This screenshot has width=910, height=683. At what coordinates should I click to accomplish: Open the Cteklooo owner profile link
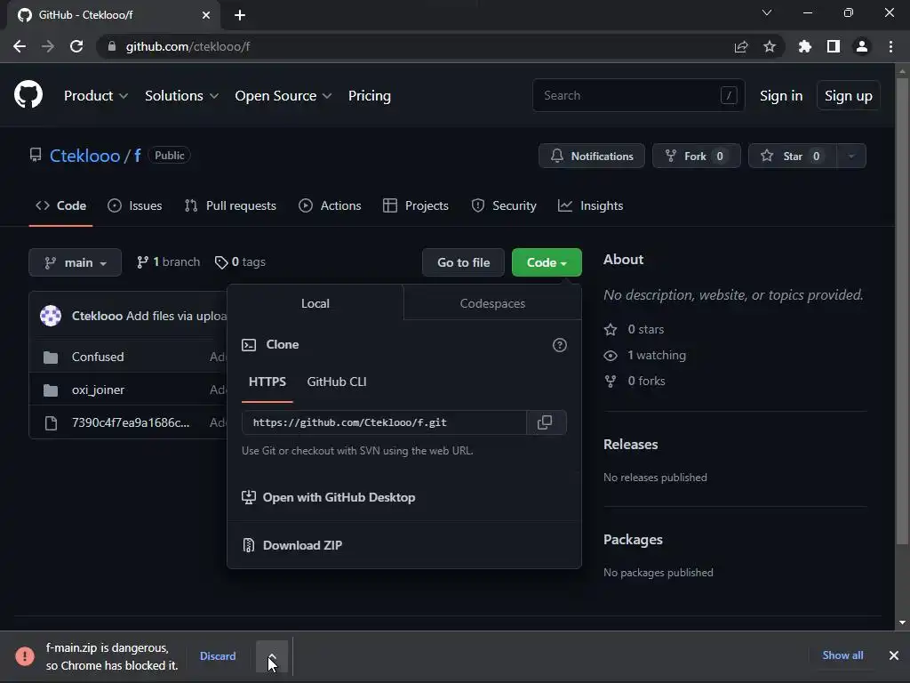84,156
